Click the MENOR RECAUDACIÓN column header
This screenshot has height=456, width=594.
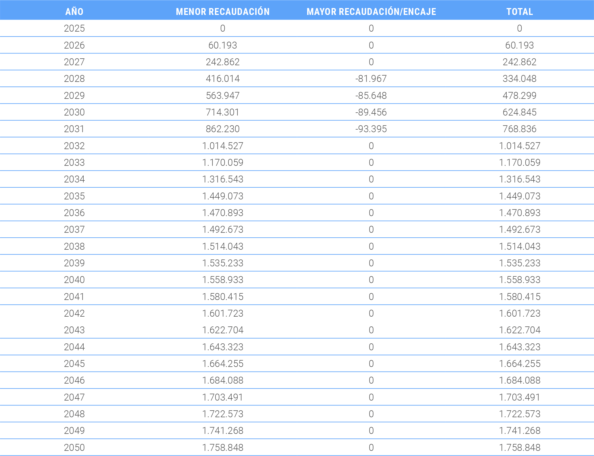(x=223, y=11)
